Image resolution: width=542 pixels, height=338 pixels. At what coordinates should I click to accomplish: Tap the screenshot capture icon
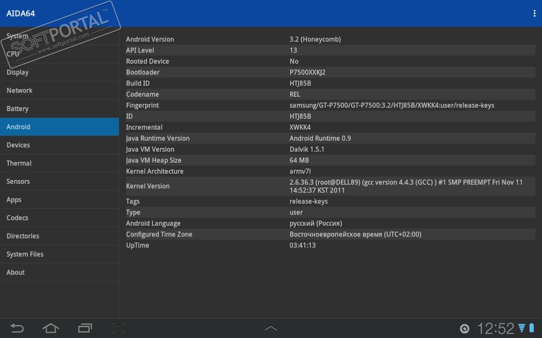(118, 328)
